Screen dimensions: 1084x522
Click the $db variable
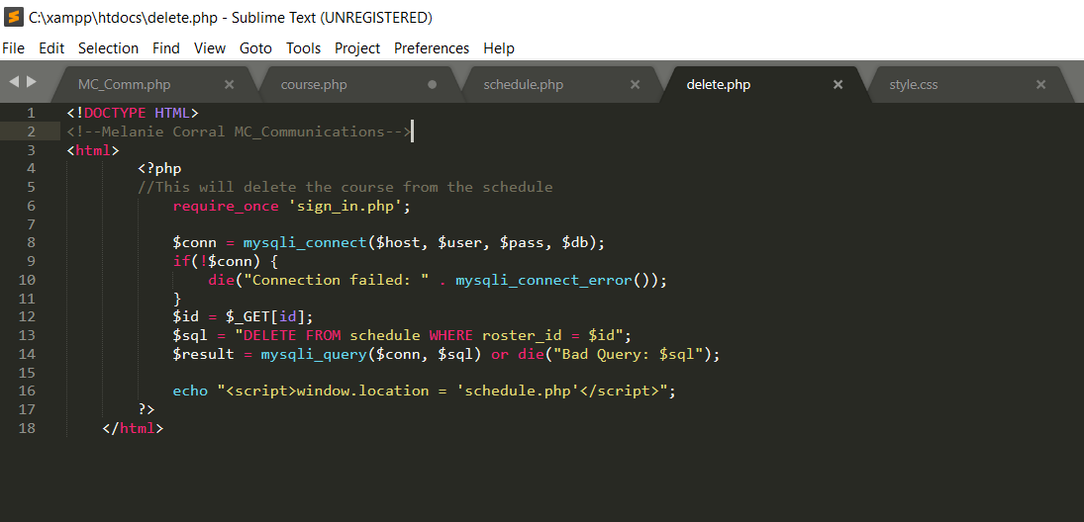[575, 242]
